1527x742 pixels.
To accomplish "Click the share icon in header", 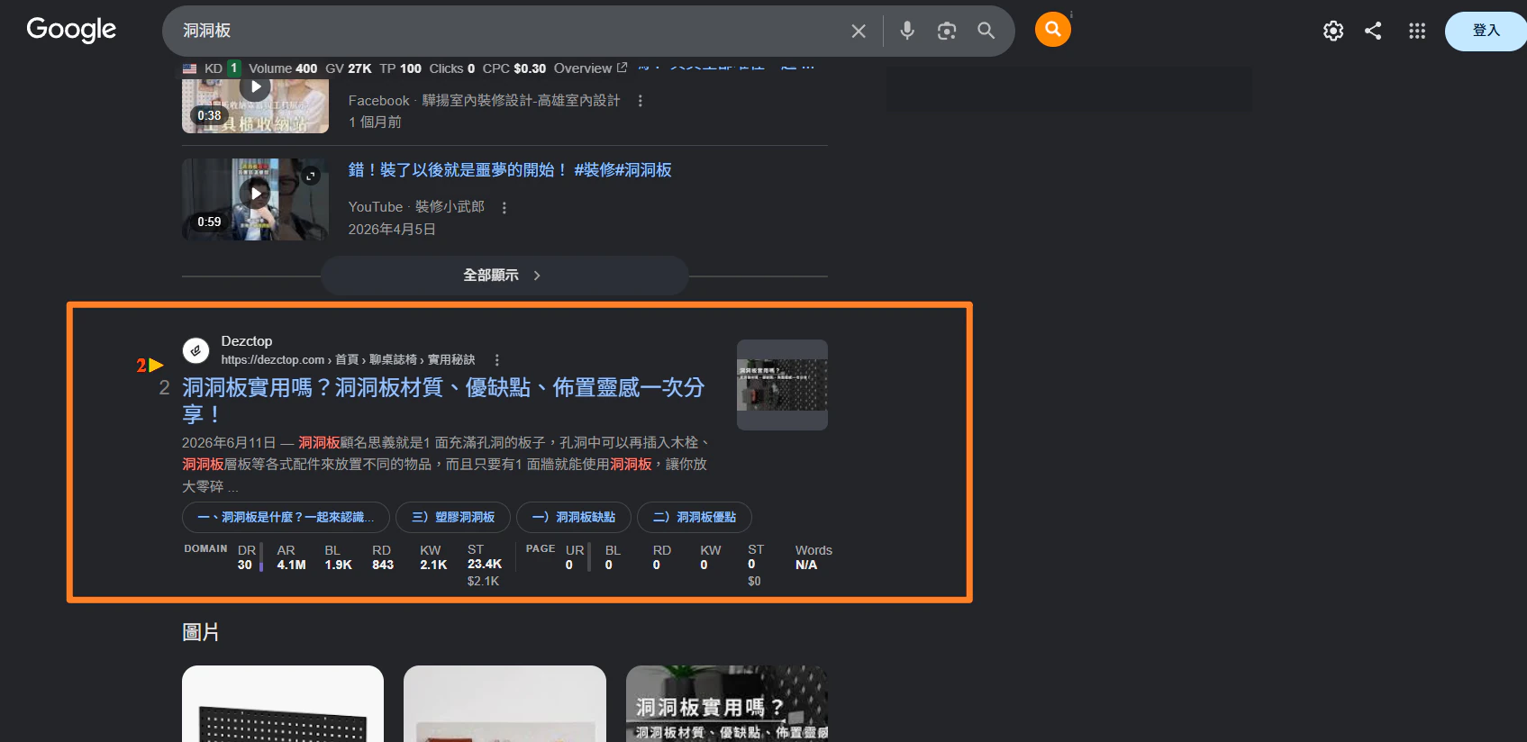I will 1373,31.
